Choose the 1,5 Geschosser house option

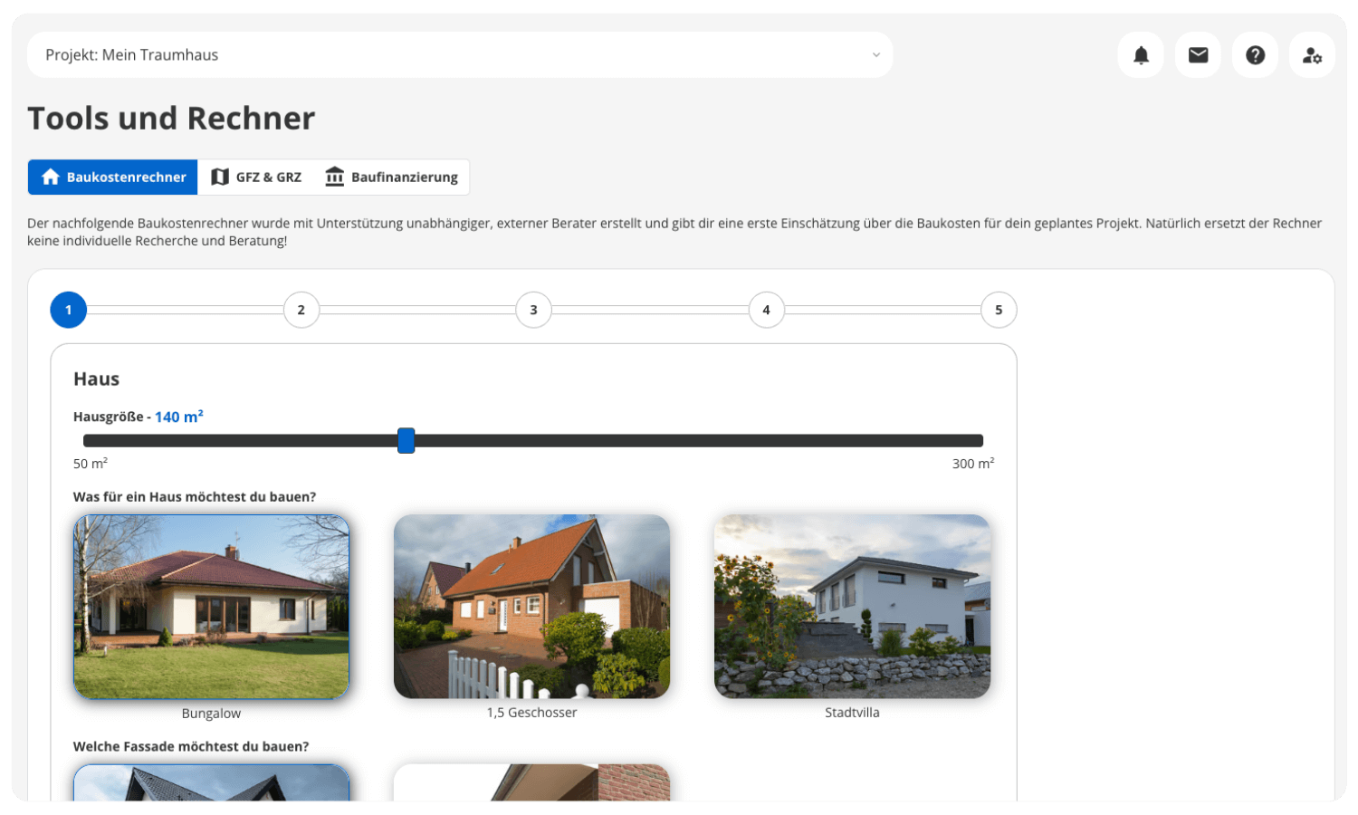click(x=531, y=607)
